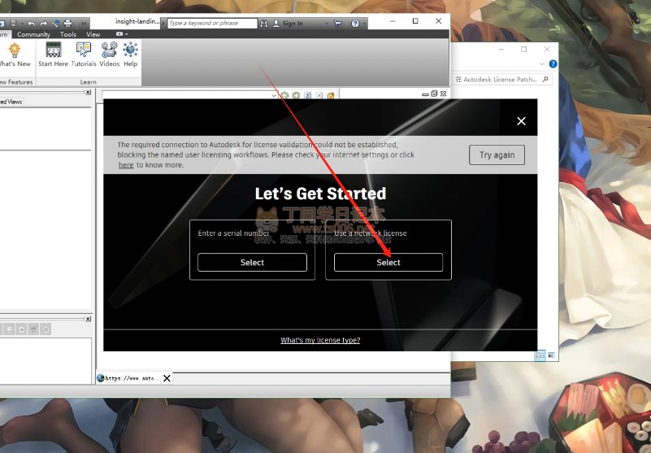The image size is (651, 453).
Task: Close the https://www.auto... document tab
Action: [167, 378]
